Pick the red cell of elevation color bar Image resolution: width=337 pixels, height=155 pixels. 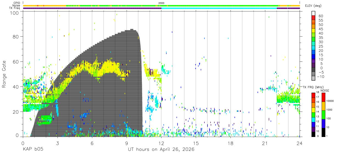tap(313, 18)
